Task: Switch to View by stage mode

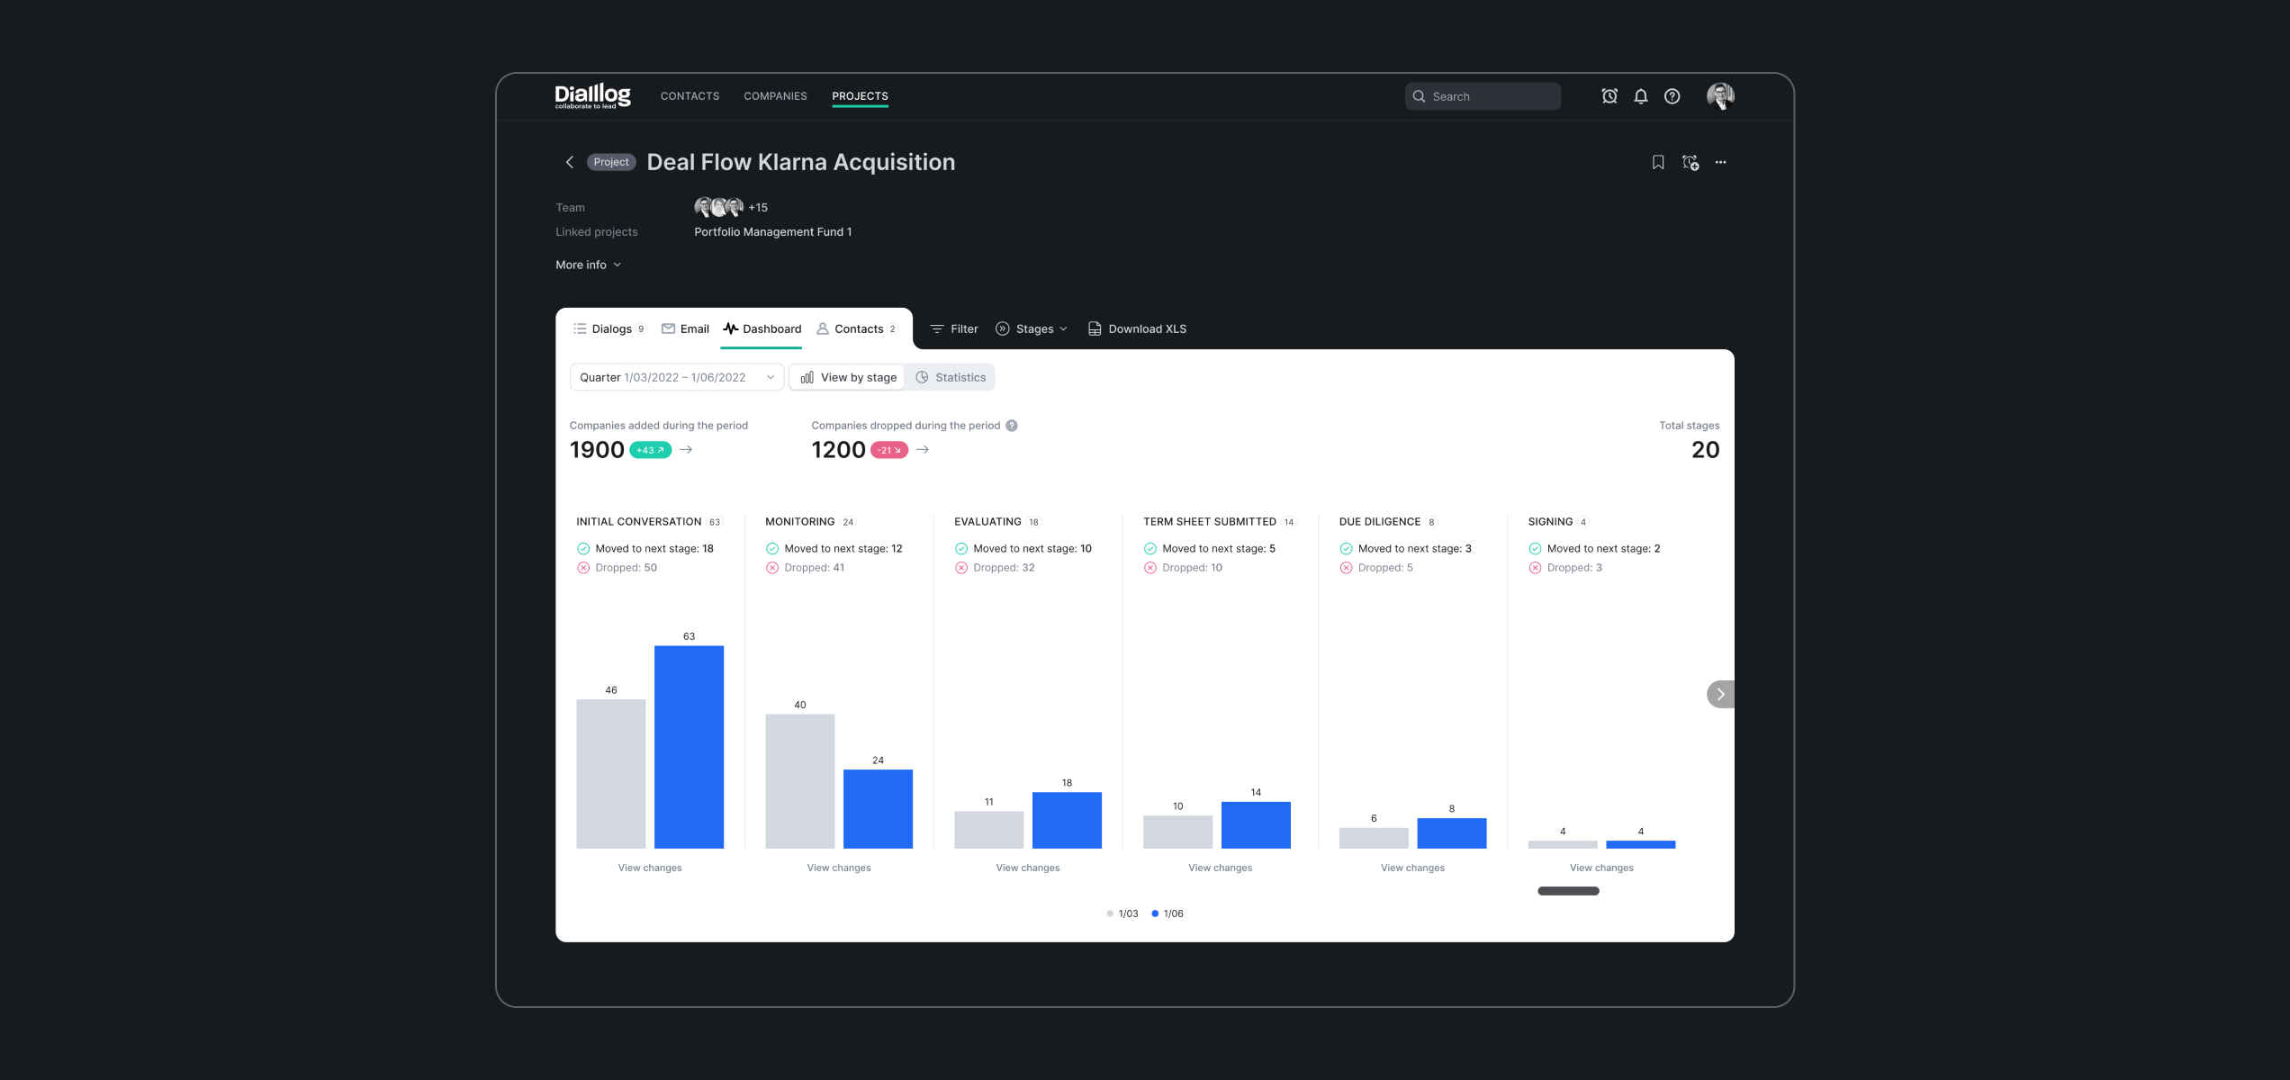Action: tap(848, 377)
